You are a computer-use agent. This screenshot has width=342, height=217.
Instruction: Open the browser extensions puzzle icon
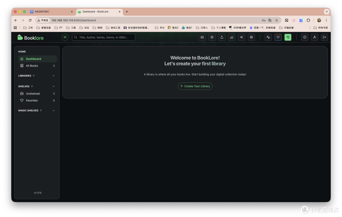(308, 20)
